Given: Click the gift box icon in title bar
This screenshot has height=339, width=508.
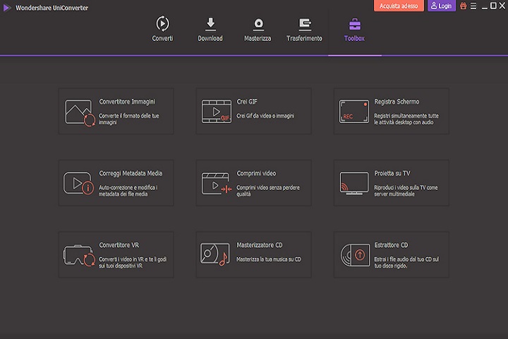Looking at the screenshot, I should (464, 6).
